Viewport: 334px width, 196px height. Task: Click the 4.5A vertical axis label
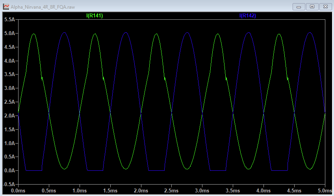pyautogui.click(x=9, y=47)
